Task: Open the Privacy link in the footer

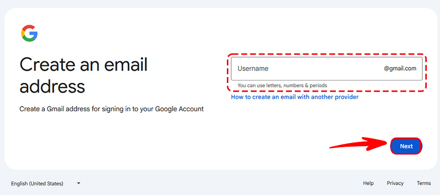Action: [x=395, y=183]
